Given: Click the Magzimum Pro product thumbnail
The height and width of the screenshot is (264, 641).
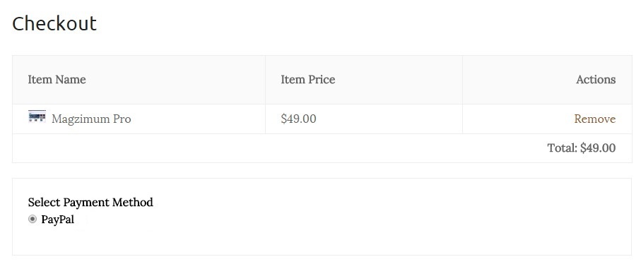Looking at the screenshot, I should click(37, 116).
